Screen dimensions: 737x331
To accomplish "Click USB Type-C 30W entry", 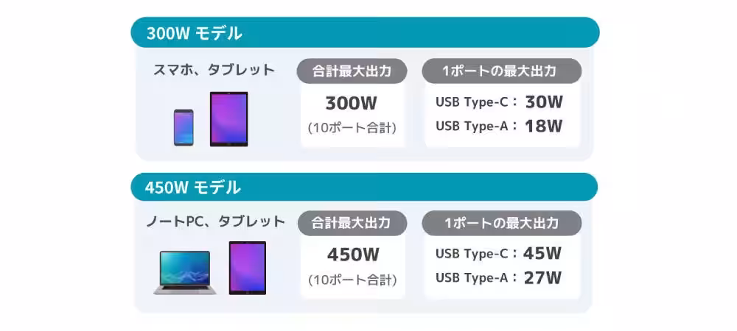I will [x=499, y=102].
